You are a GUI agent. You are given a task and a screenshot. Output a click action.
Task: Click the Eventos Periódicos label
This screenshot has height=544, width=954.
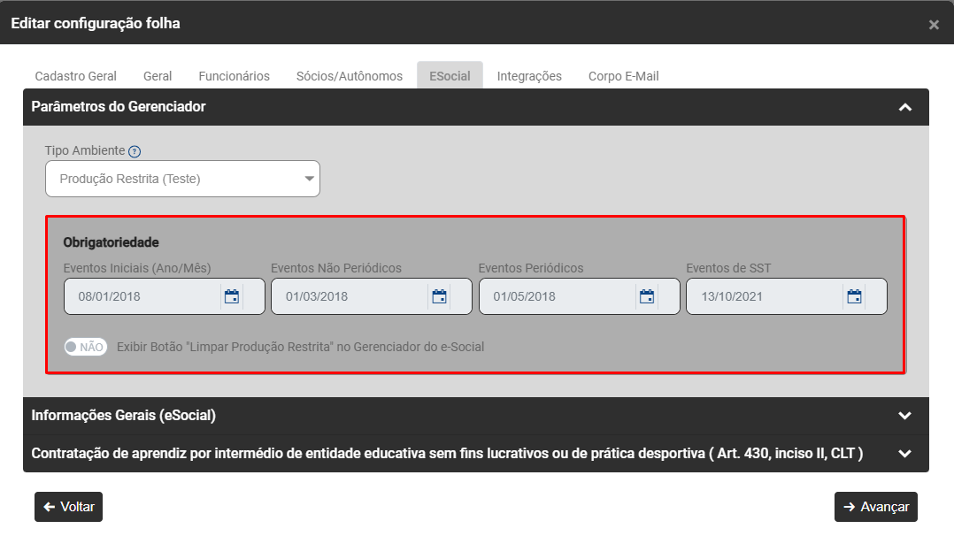coord(531,268)
